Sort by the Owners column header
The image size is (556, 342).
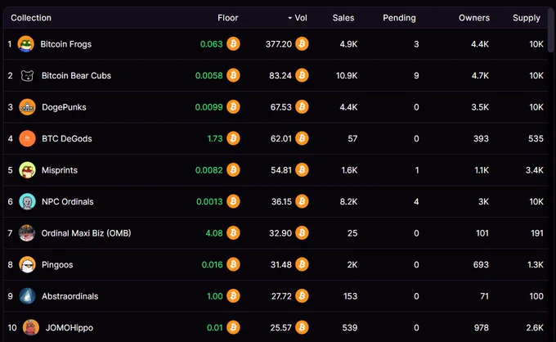pyautogui.click(x=474, y=18)
